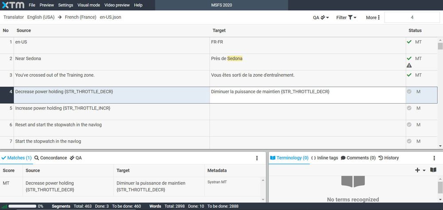Switch to the QA tab in bottom panel
Screen dimensions: 443x210
(x=76, y=158)
